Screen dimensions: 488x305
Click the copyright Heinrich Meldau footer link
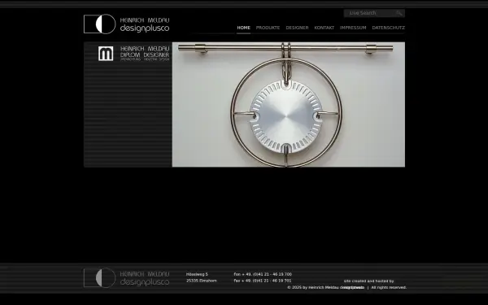click(x=325, y=288)
